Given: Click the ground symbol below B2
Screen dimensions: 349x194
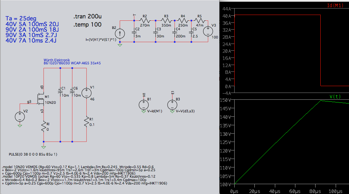Looking at the screenshot, I should coord(120,45).
